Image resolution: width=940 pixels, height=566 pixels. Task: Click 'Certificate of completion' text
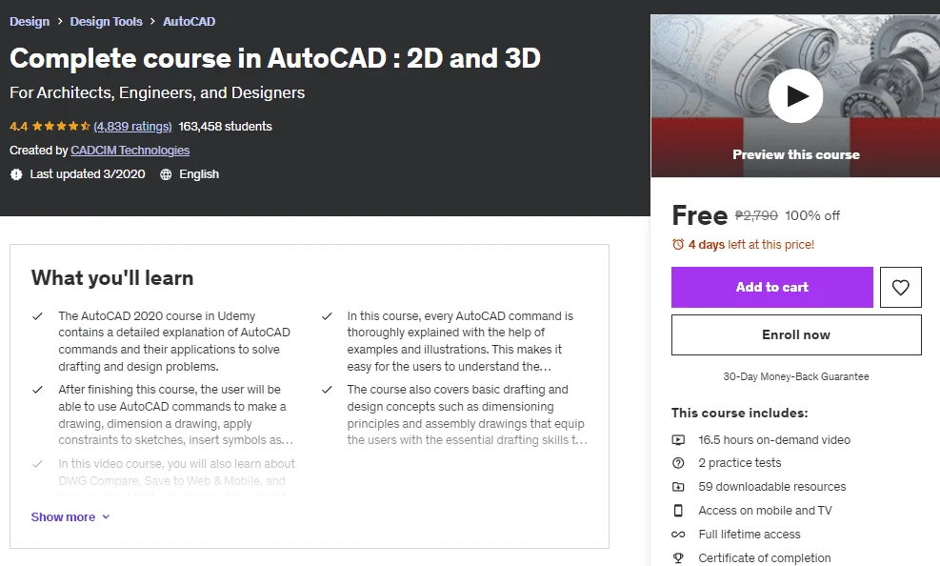[765, 558]
